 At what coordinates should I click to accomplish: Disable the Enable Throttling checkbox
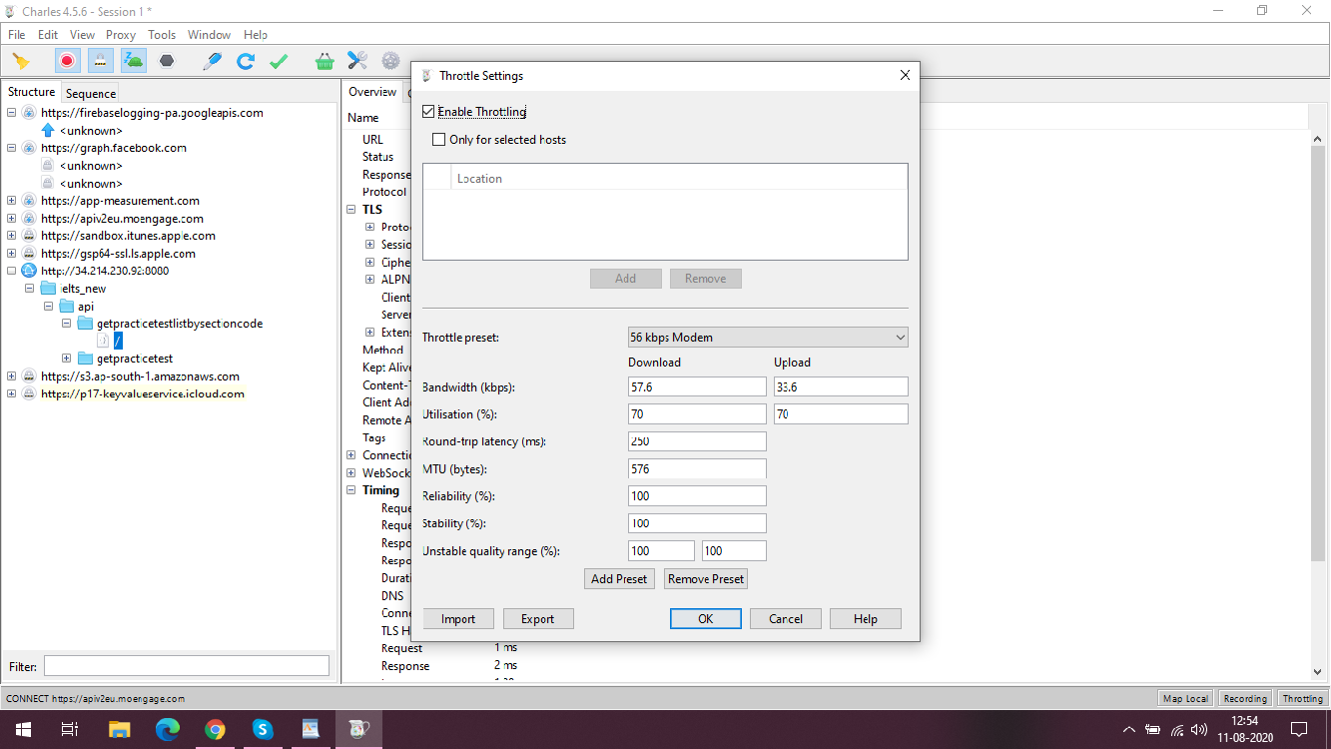pyautogui.click(x=429, y=112)
